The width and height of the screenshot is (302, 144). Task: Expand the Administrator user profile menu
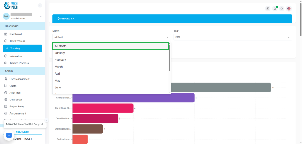[x=41, y=16]
